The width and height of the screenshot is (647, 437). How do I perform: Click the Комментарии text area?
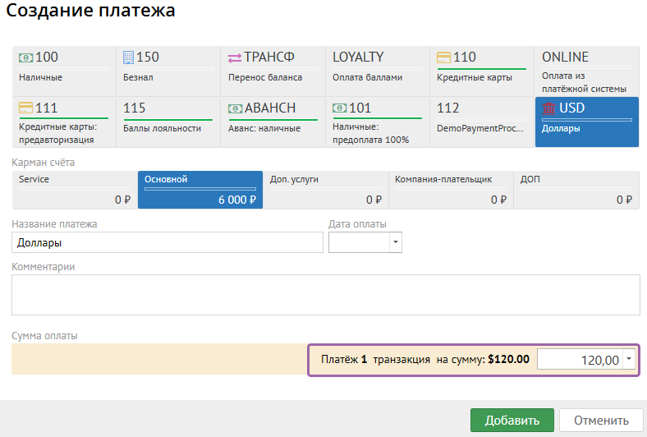pyautogui.click(x=325, y=294)
